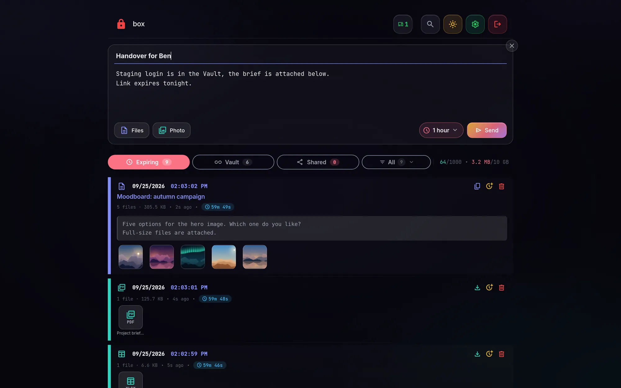
Task: Copy the Moodboard autumn campaign text
Action: click(477, 186)
